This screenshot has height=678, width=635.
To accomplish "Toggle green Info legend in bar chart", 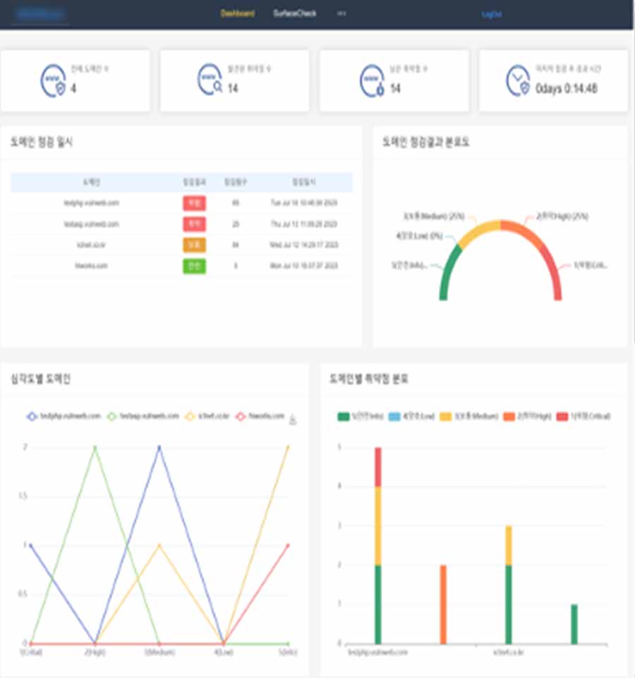I will point(363,416).
